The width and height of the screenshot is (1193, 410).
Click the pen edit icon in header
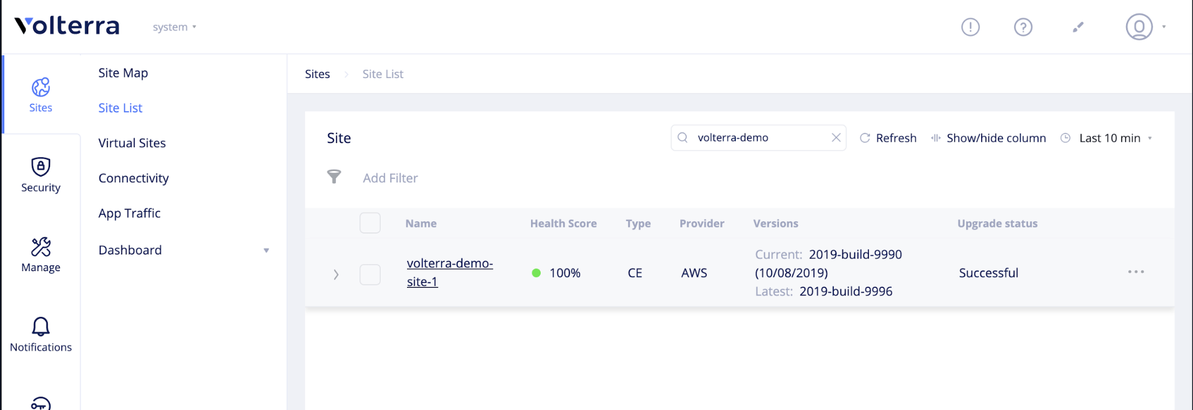[1078, 27]
